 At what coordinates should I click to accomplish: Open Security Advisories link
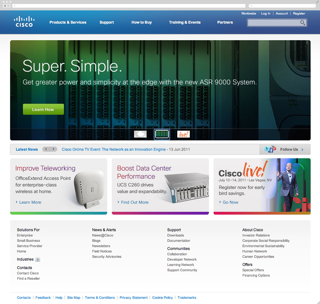(107, 256)
